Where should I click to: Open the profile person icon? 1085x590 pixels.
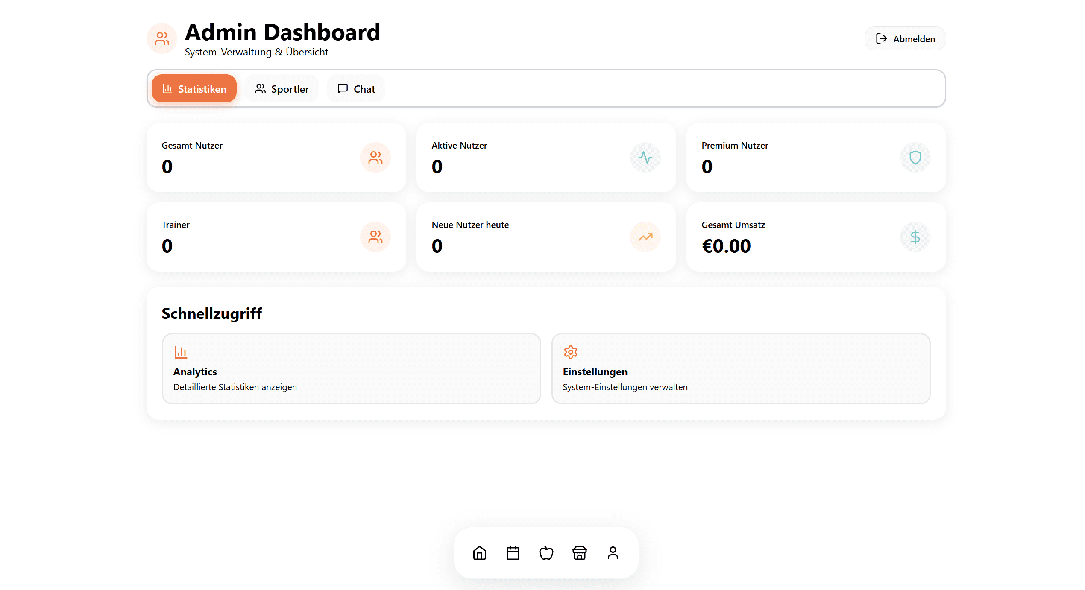[613, 553]
